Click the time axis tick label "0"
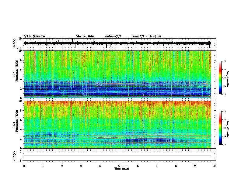 [24, 166]
